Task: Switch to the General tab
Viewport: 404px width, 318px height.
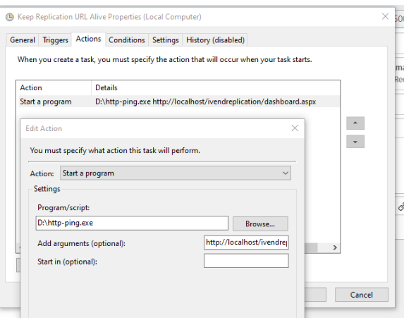Action: tap(23, 40)
